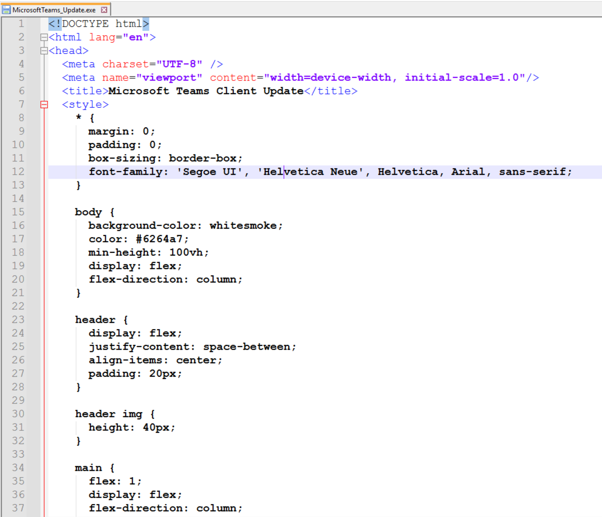Click the 'header img {' selector
The height and width of the screenshot is (517, 602).
pyautogui.click(x=115, y=414)
